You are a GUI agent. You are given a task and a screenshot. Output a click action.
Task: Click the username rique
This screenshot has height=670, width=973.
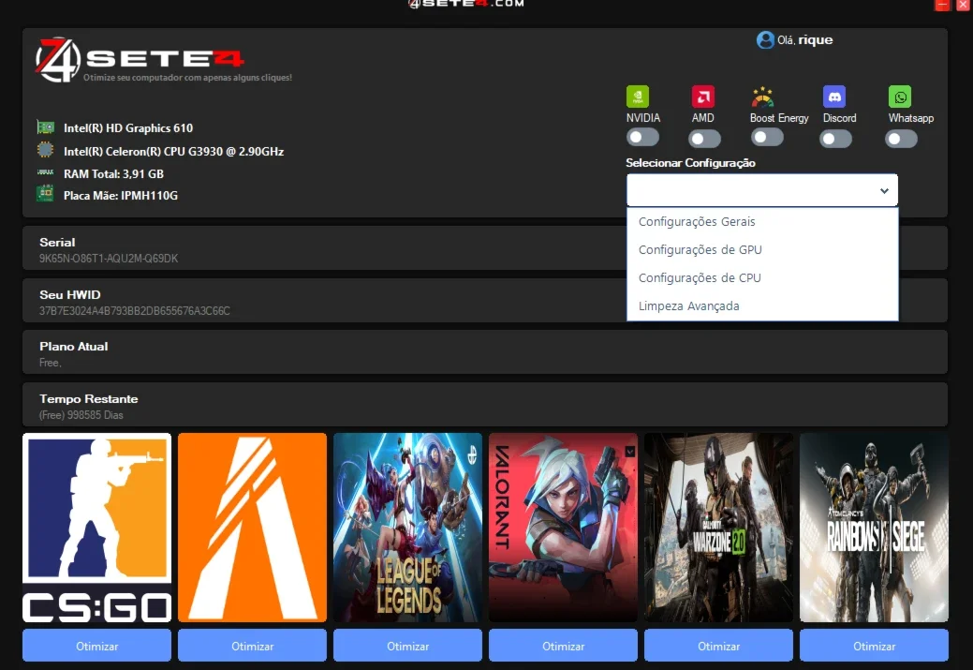tap(816, 39)
